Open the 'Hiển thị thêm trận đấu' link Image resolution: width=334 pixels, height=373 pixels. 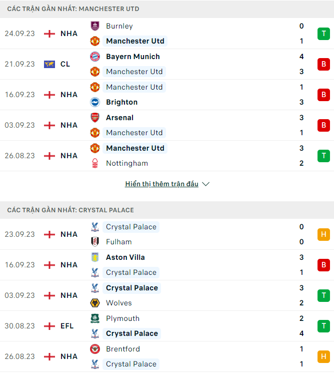[x=161, y=184]
